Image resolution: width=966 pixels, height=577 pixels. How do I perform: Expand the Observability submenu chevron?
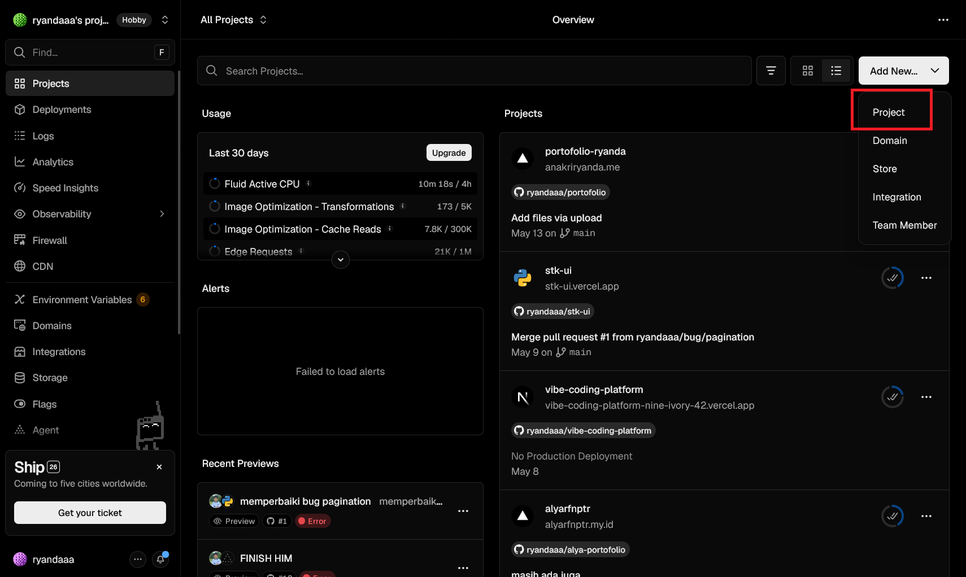162,214
